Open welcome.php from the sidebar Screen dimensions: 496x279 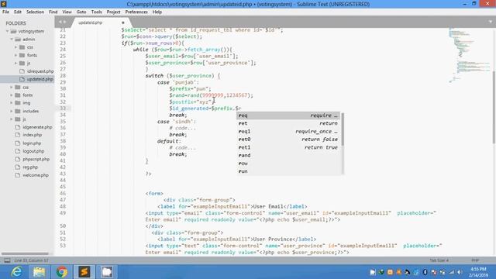pyautogui.click(x=36, y=175)
